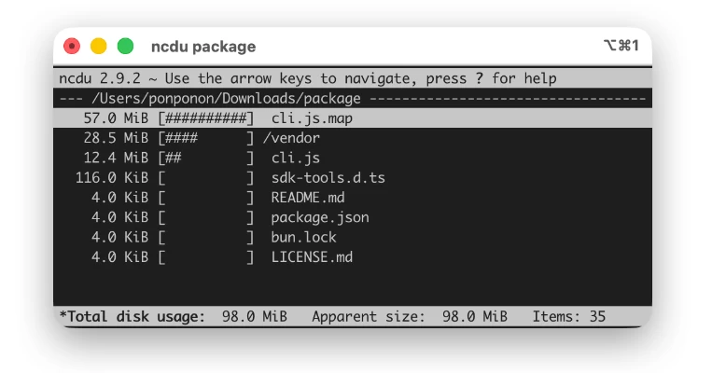Click the /Users/ponponon/Downloads/package path header
The height and width of the screenshot is (373, 726).
click(x=226, y=99)
